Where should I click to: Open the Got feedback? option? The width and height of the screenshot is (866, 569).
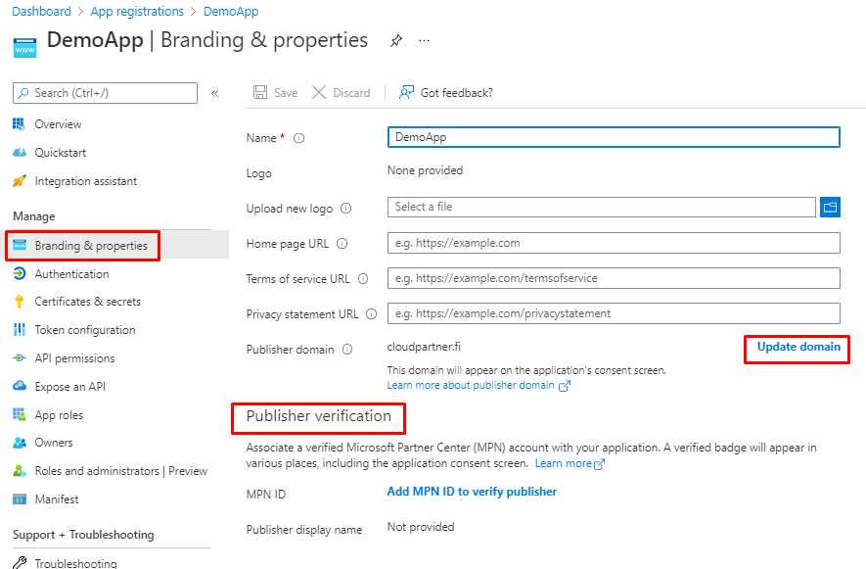pos(445,93)
